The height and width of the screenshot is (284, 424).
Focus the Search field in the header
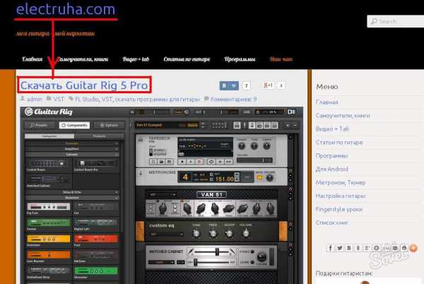pos(395,21)
